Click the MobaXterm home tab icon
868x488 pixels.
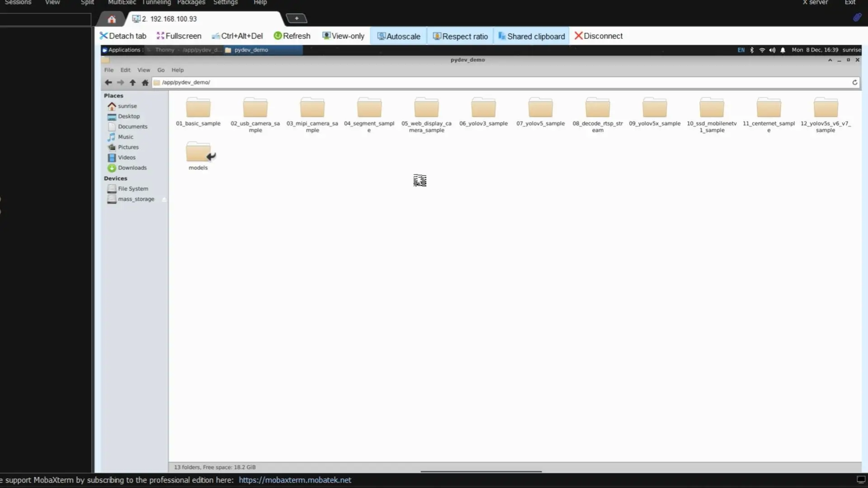[x=112, y=19]
